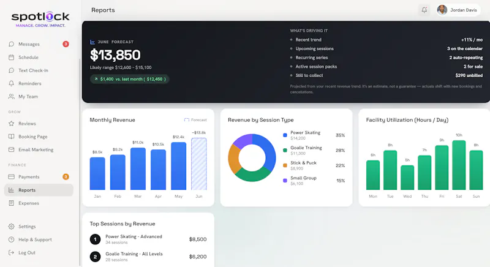Click 'Likely range $12,600 - $15,100' text
490x267 pixels.
pos(121,67)
